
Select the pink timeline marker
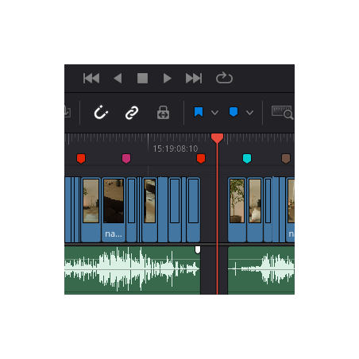126,159
